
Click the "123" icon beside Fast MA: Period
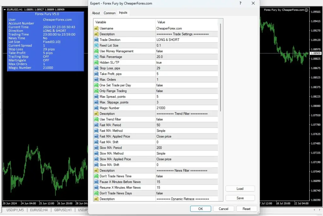click(x=96, y=125)
